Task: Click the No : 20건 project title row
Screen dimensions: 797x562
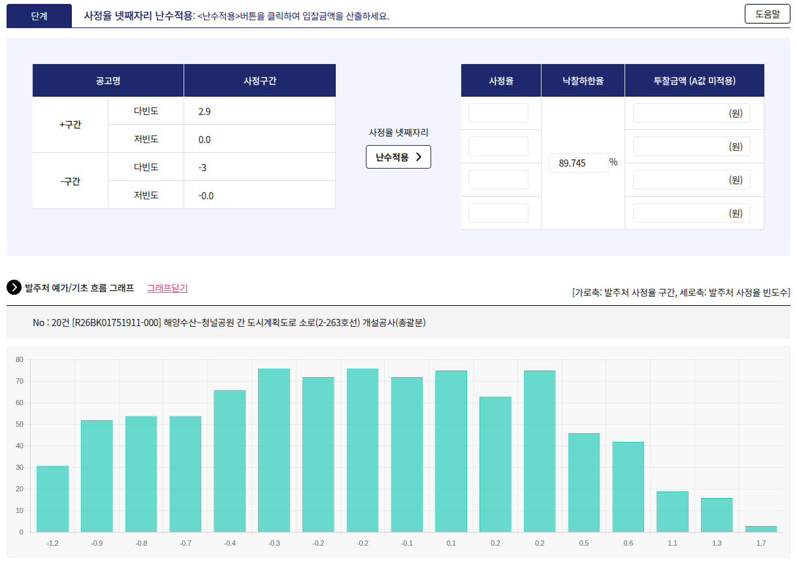Action: (398, 323)
